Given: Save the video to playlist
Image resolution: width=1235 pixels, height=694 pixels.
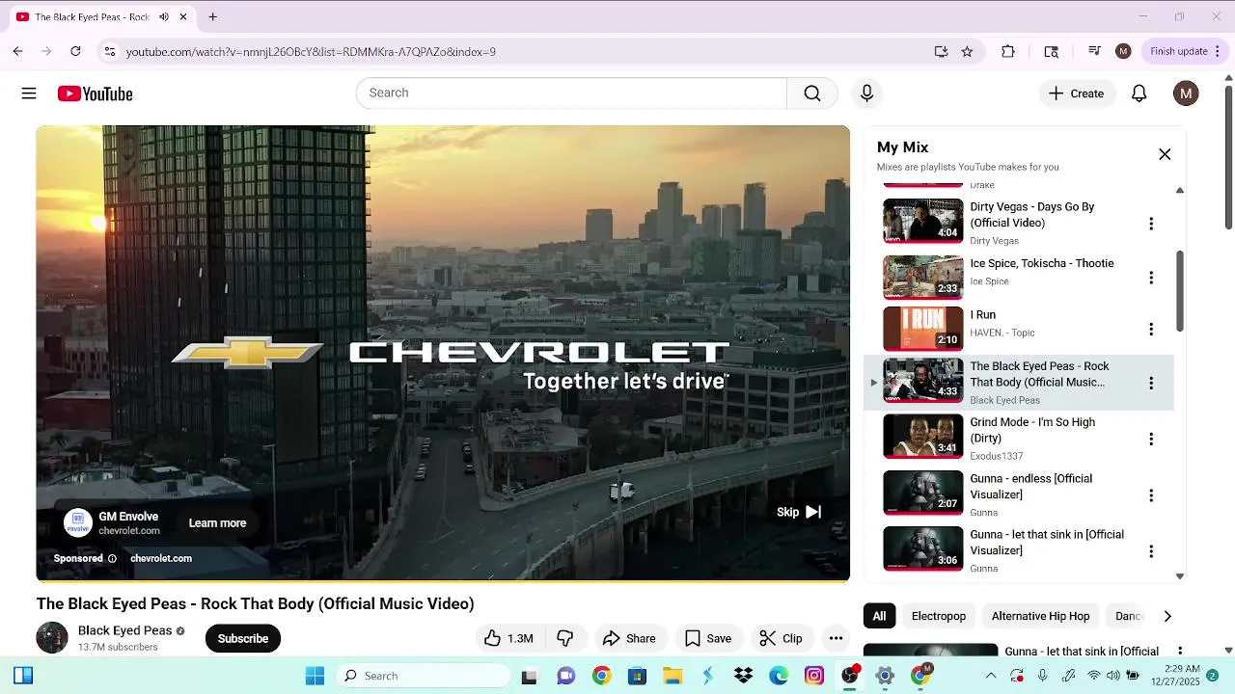Looking at the screenshot, I should coord(708,638).
